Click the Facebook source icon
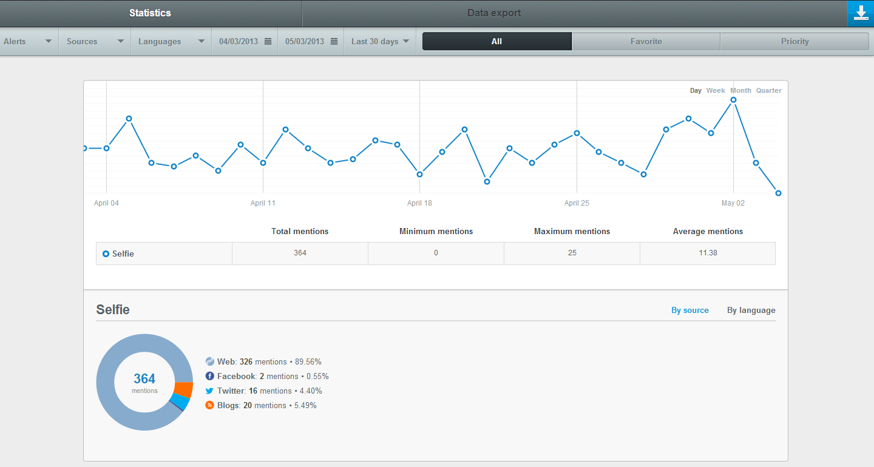Image resolution: width=874 pixels, height=467 pixels. point(210,376)
